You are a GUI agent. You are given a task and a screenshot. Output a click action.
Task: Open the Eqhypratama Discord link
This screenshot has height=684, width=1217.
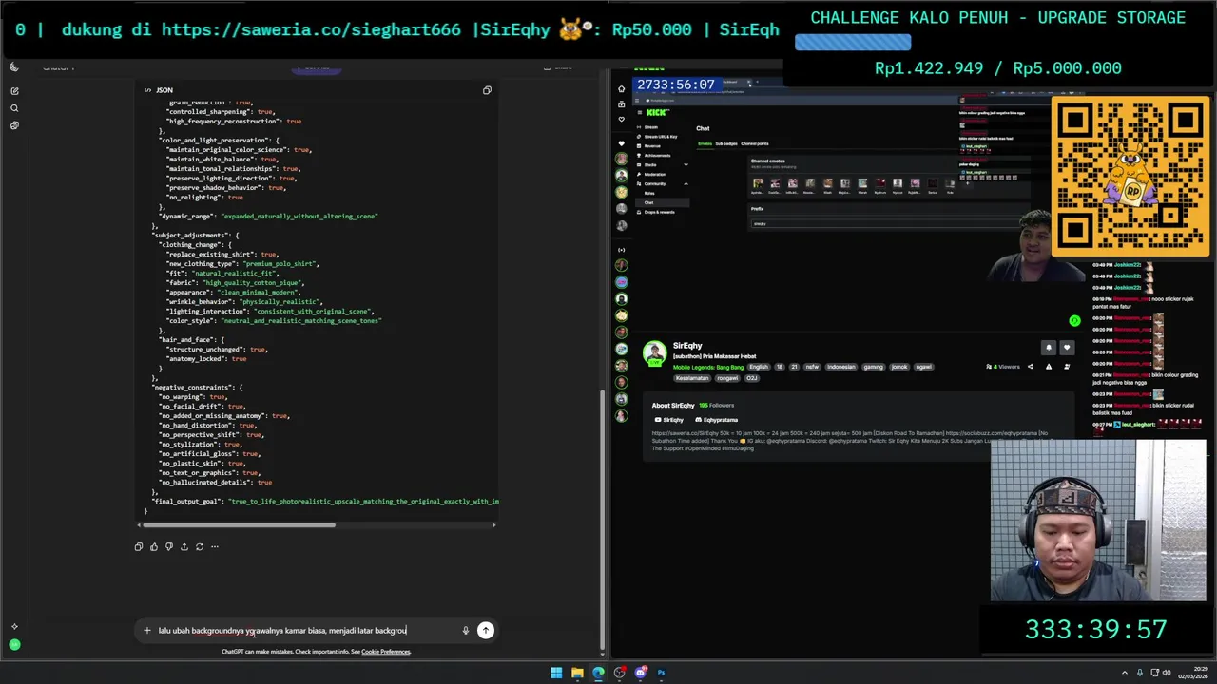[x=716, y=420]
